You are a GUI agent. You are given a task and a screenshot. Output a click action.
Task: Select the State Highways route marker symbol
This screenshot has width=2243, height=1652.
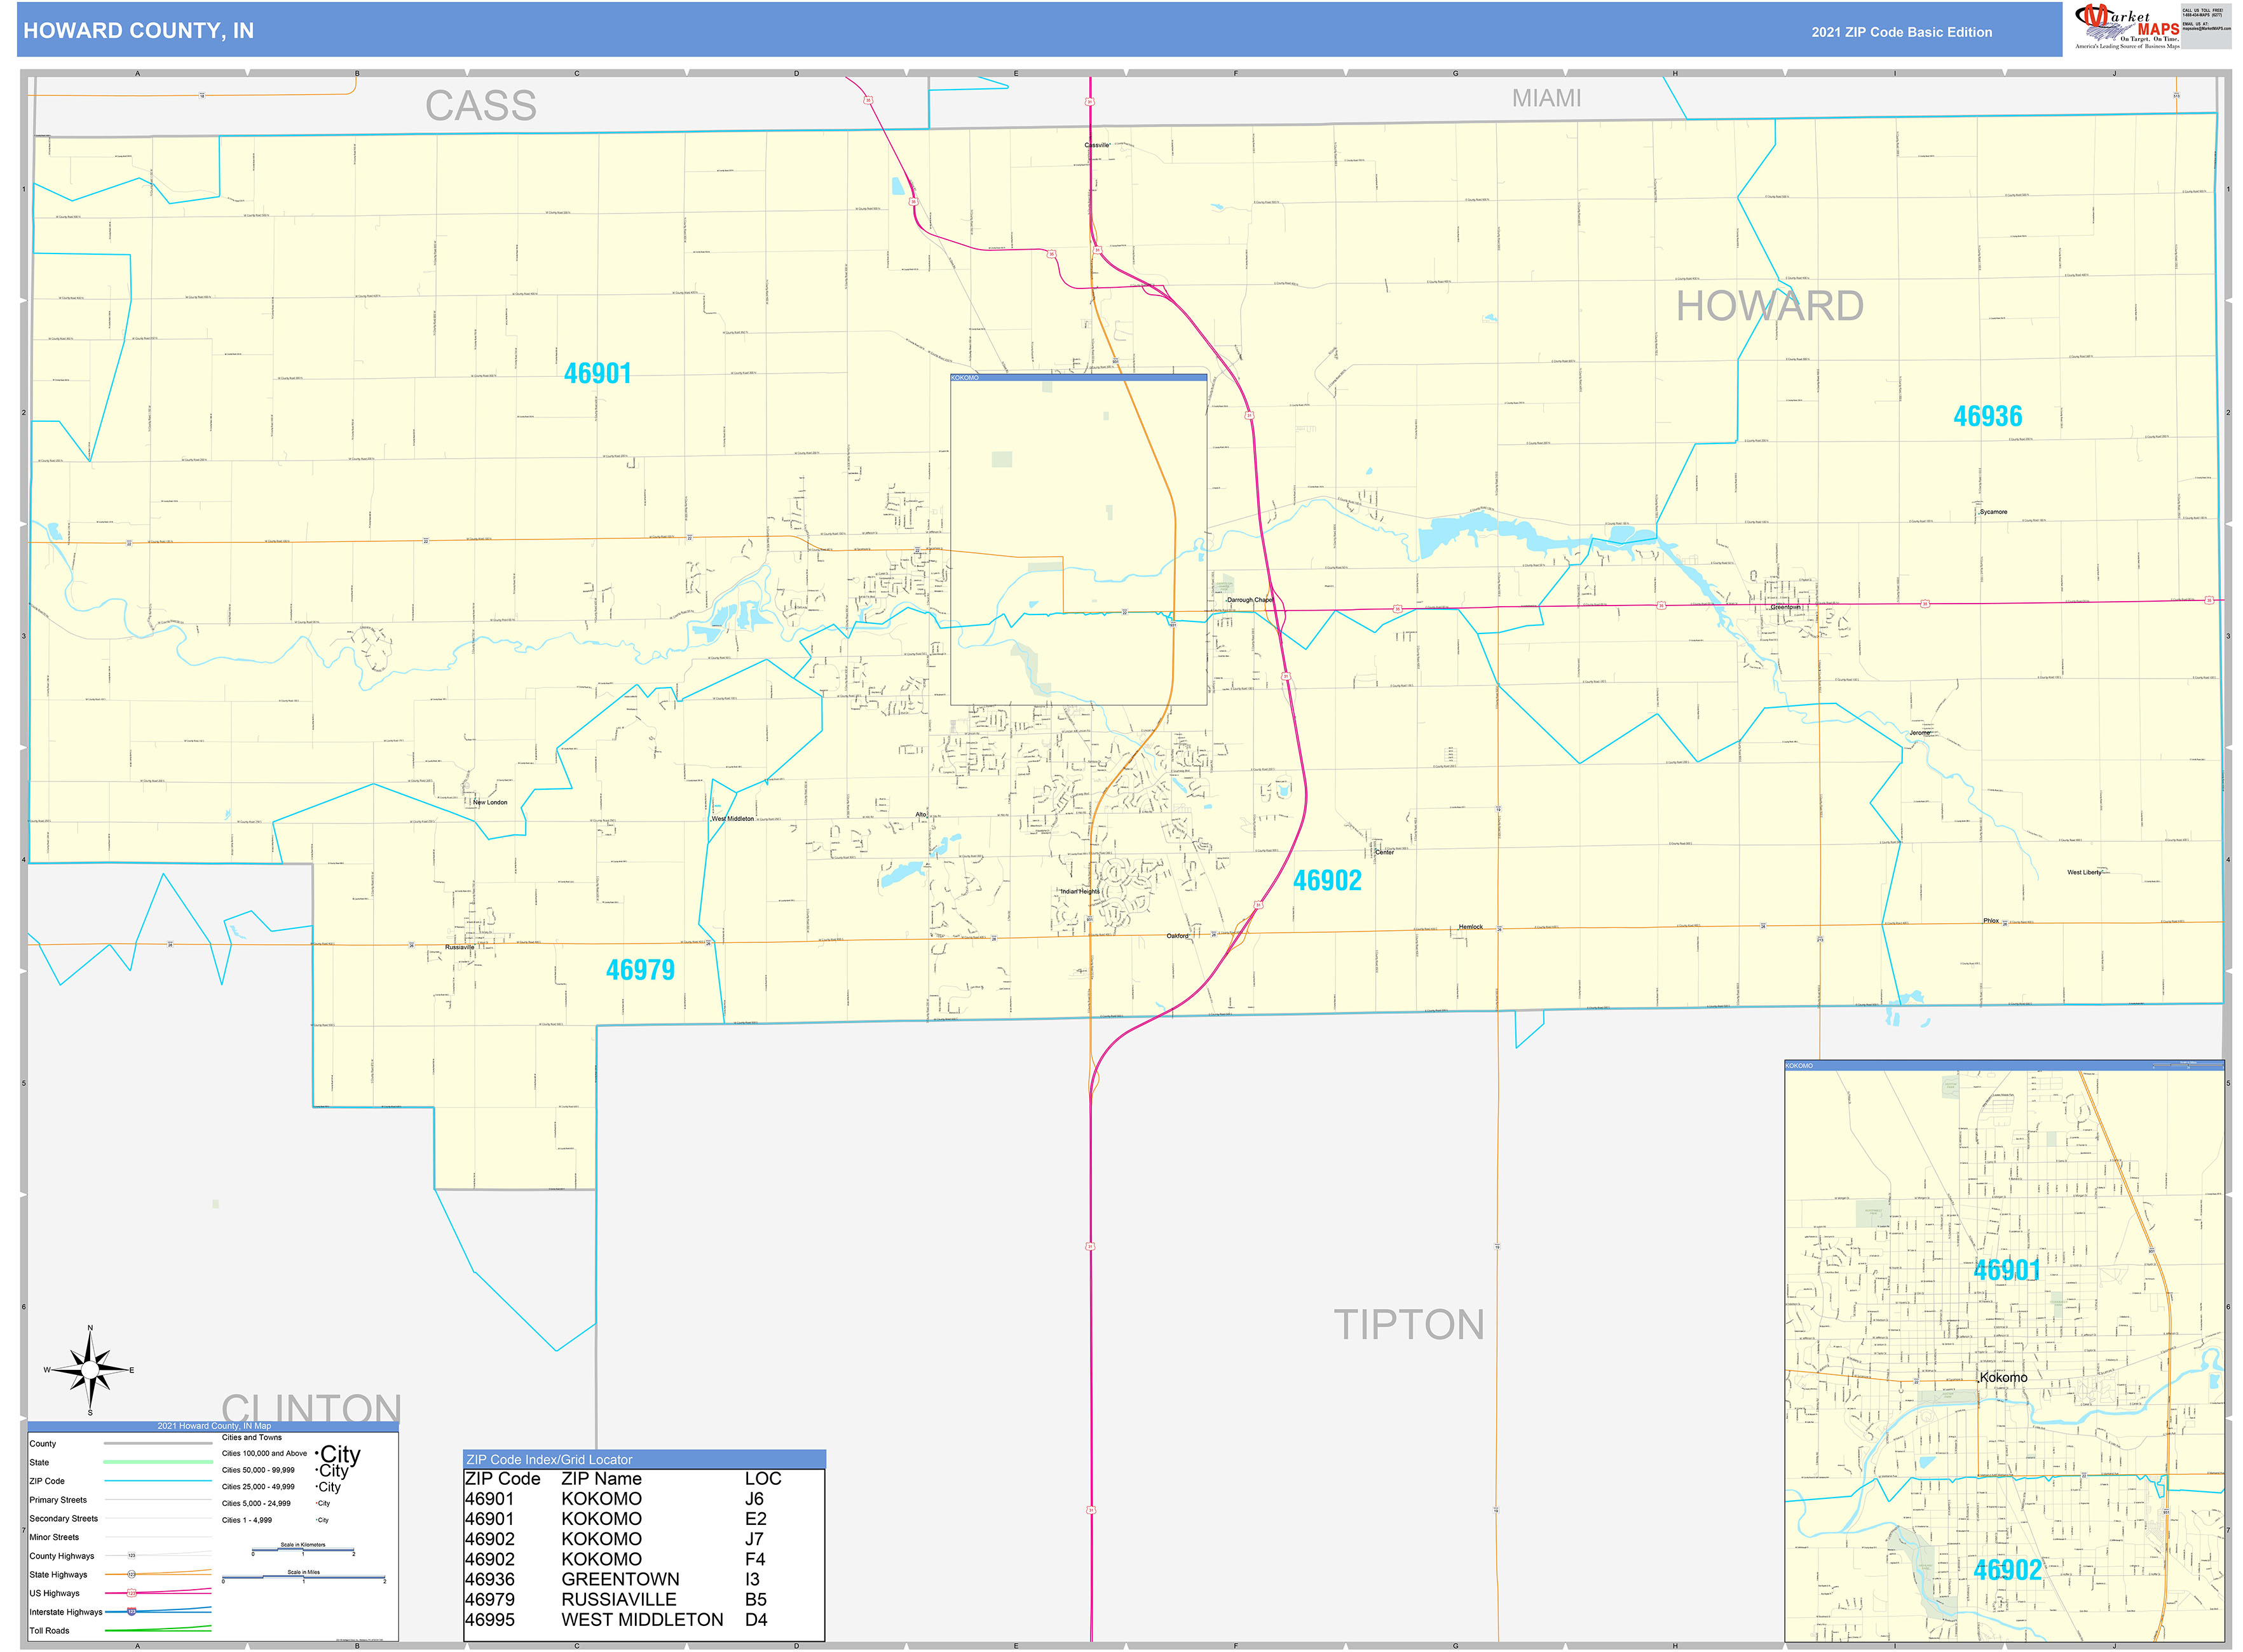point(131,1575)
